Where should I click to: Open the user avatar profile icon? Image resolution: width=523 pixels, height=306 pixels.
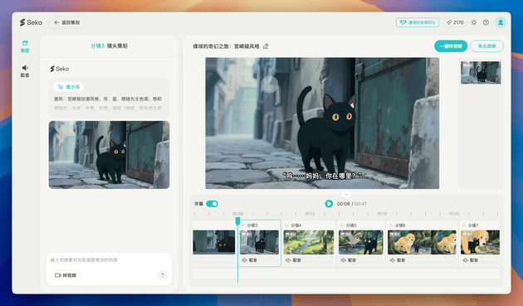click(x=501, y=22)
